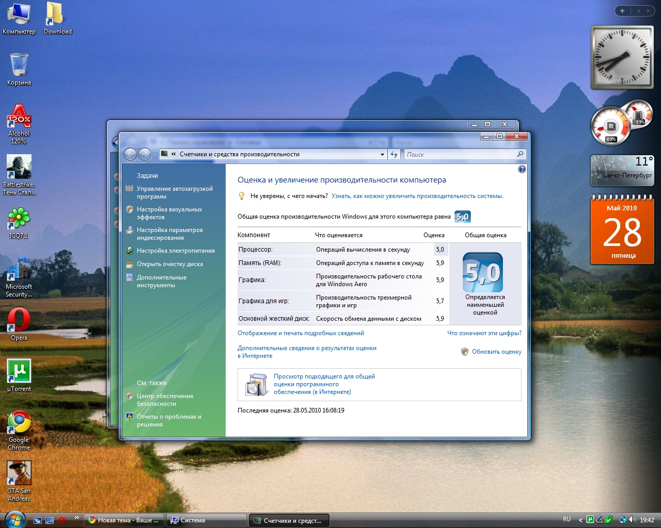Open the Корзина recycle bin
The height and width of the screenshot is (528, 661).
tap(19, 69)
